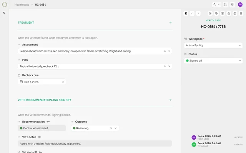The image size is (246, 153).
Task: Click the clock icon in record toolbar
Action: pos(210,13)
